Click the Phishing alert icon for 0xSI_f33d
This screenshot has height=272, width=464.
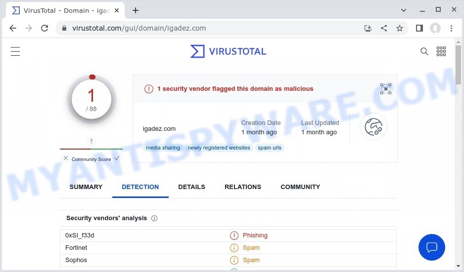tap(234, 235)
